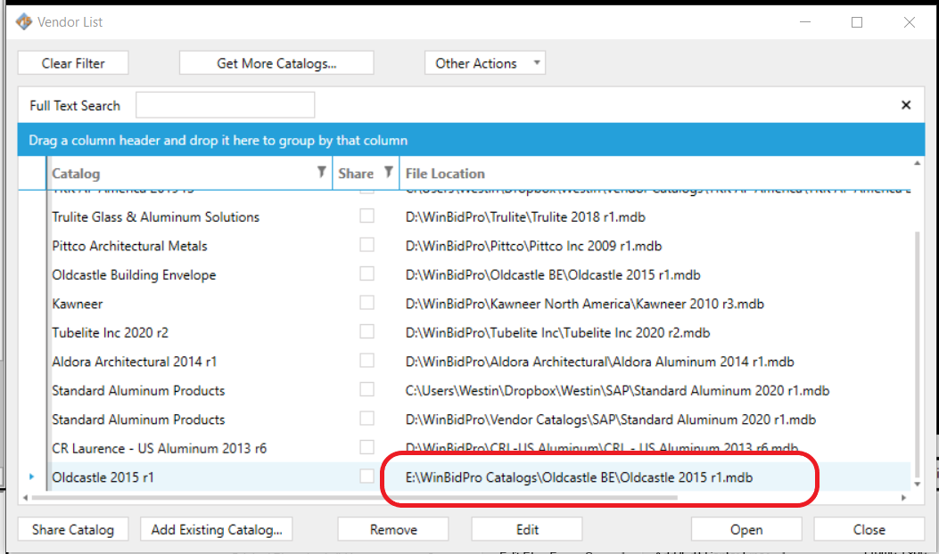The height and width of the screenshot is (554, 939).
Task: Select the Aldora Architectural 2014 r1 catalog name
Action: tap(134, 362)
